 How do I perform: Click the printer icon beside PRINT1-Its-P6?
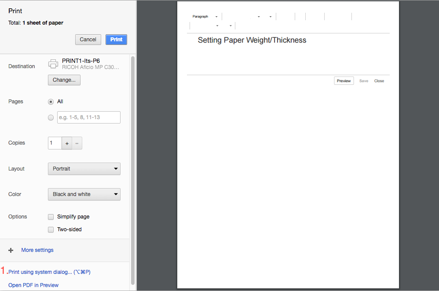(x=53, y=64)
